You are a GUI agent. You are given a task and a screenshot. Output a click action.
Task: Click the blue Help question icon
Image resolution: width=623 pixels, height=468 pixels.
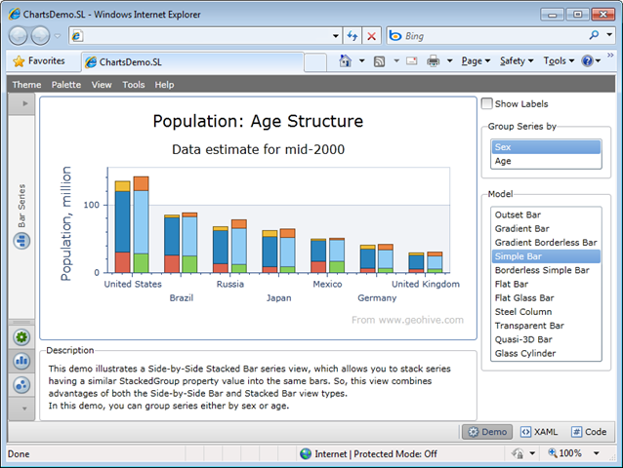587,61
